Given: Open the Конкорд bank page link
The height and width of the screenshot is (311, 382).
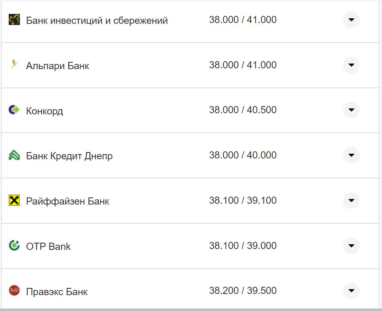Looking at the screenshot, I should [x=44, y=110].
